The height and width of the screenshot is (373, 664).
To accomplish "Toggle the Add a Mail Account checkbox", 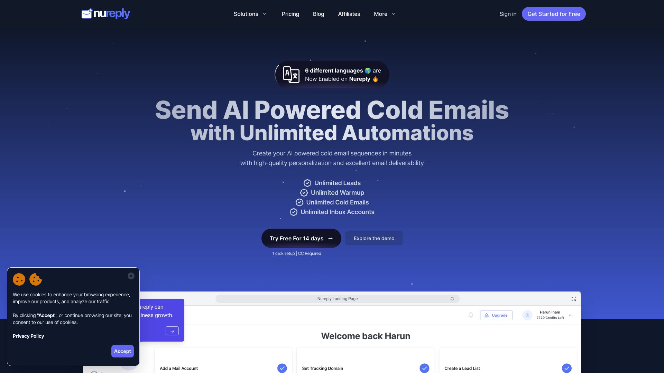I will point(282,368).
